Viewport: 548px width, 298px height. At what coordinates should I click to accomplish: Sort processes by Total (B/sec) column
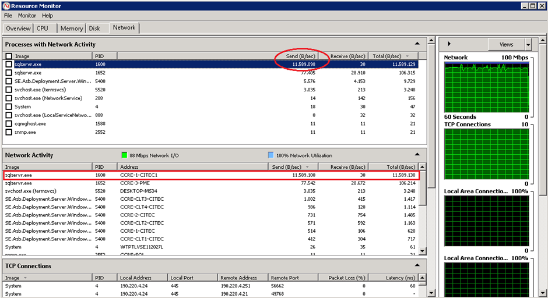[393, 56]
